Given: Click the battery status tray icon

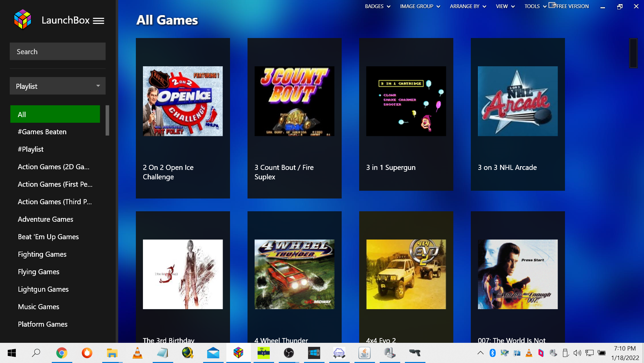Looking at the screenshot, I should click(x=602, y=353).
